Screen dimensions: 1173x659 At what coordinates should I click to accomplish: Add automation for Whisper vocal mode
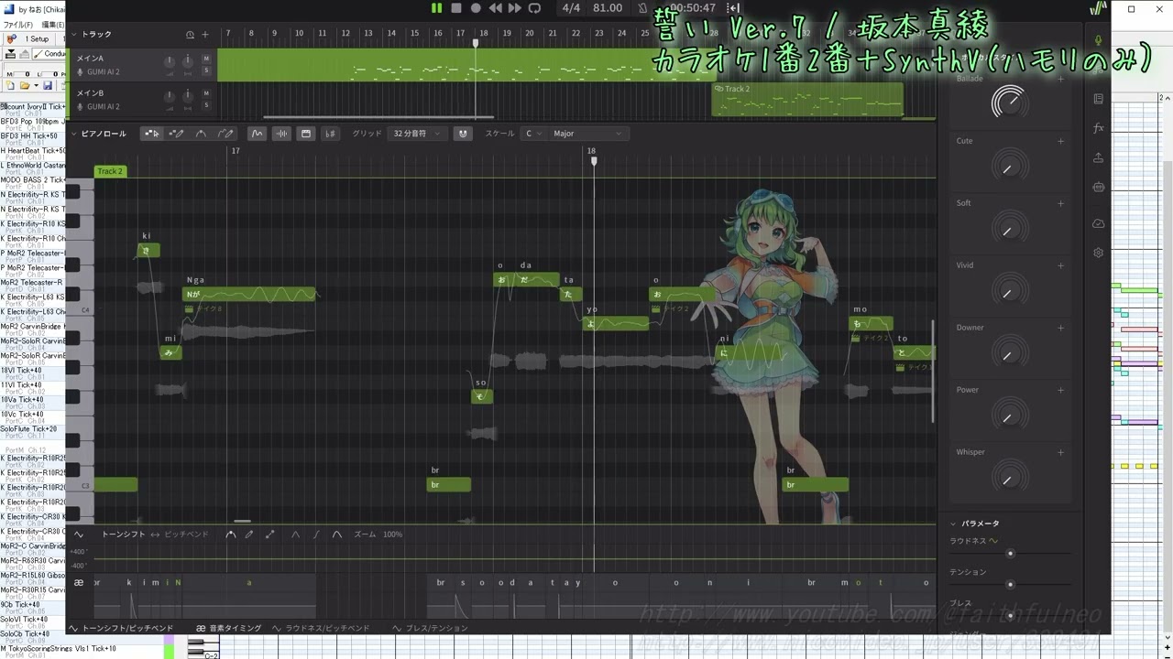(1060, 452)
